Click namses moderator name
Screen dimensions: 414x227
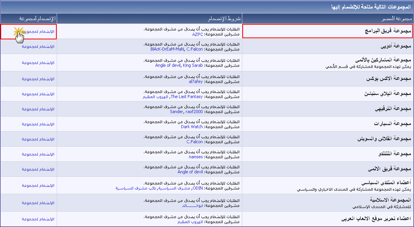196,157
